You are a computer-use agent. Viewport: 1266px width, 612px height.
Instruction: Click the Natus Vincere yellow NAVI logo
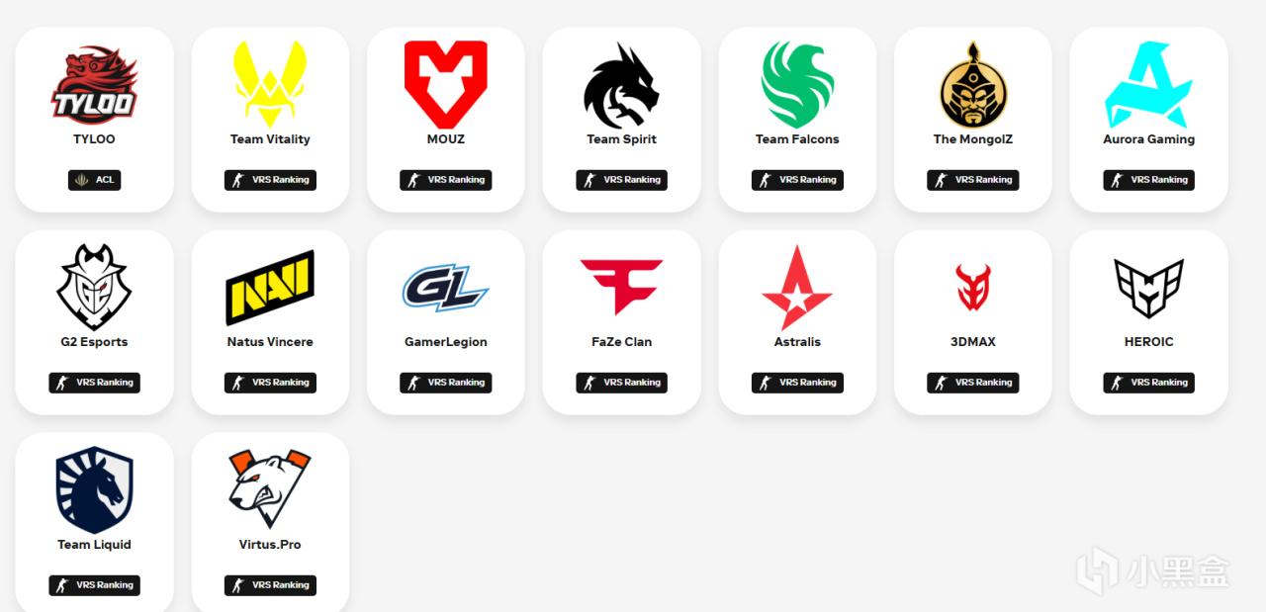pos(270,288)
